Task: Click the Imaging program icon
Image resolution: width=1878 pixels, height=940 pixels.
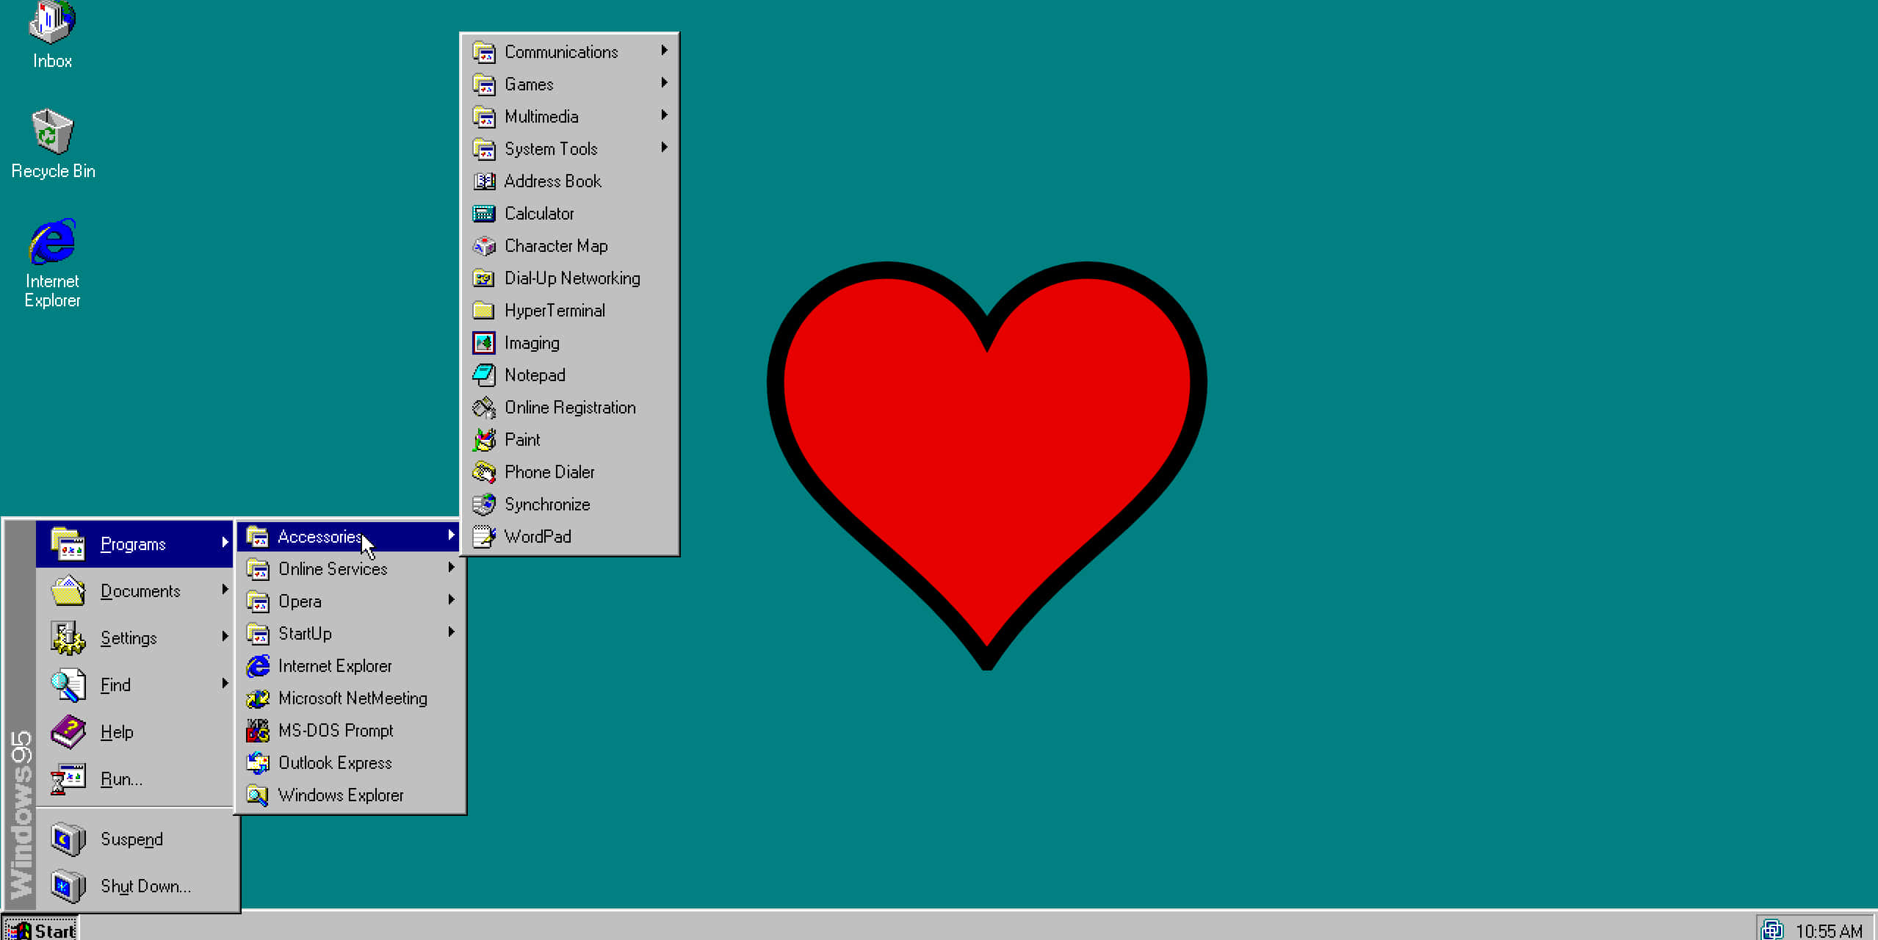Action: point(483,343)
